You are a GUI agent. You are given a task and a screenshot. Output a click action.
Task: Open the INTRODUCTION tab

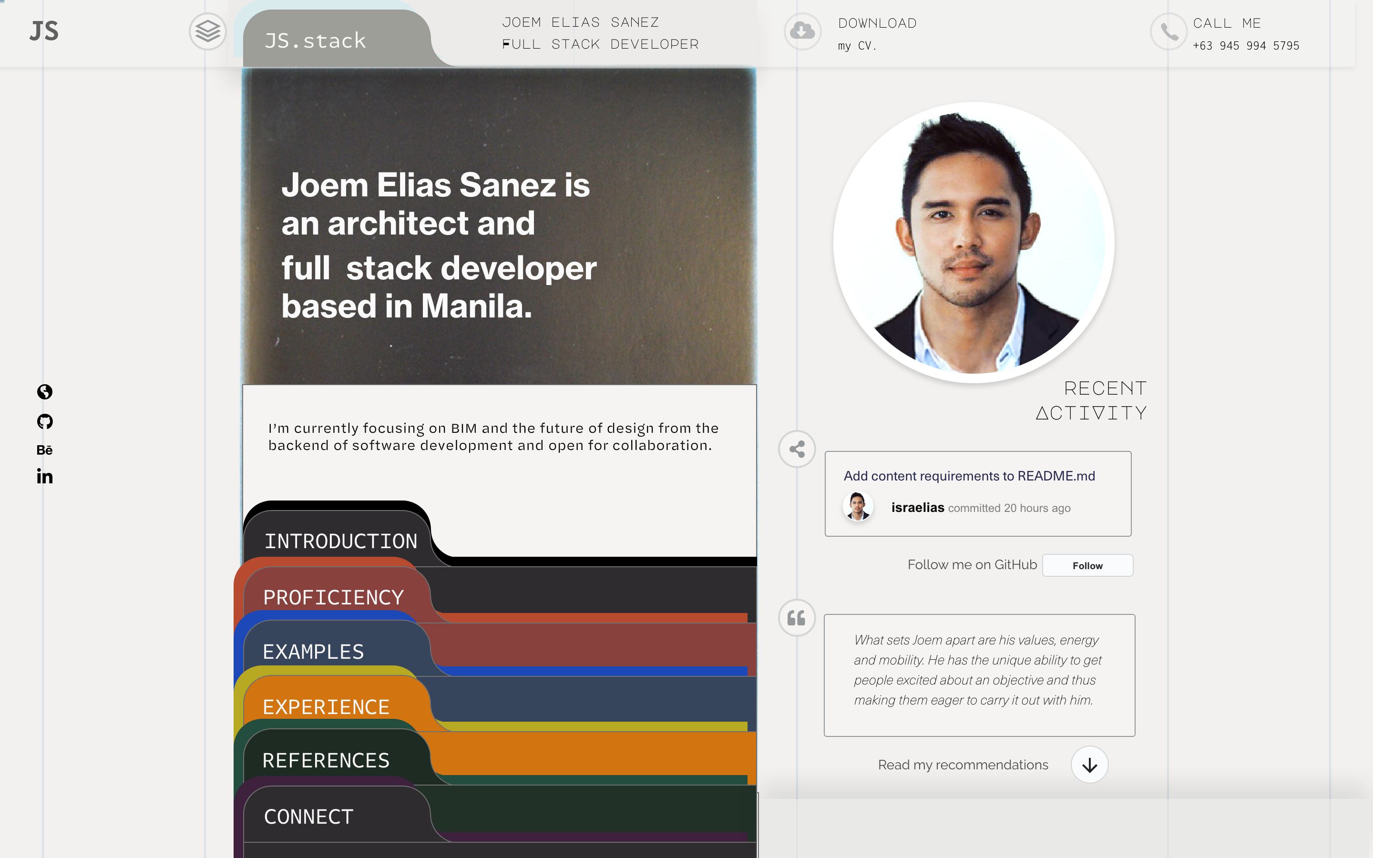click(340, 541)
